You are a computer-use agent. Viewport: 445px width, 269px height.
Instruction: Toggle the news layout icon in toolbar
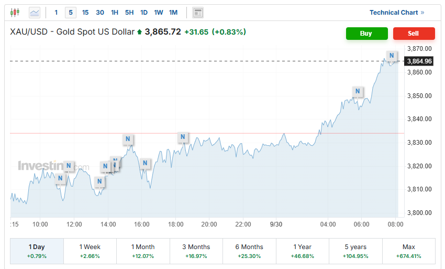pyautogui.click(x=198, y=13)
